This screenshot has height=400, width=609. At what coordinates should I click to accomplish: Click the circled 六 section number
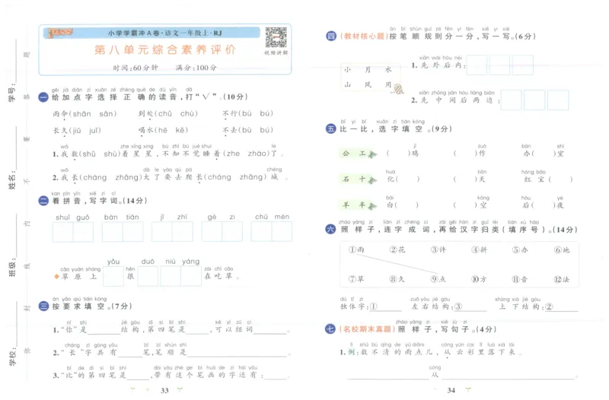point(330,230)
